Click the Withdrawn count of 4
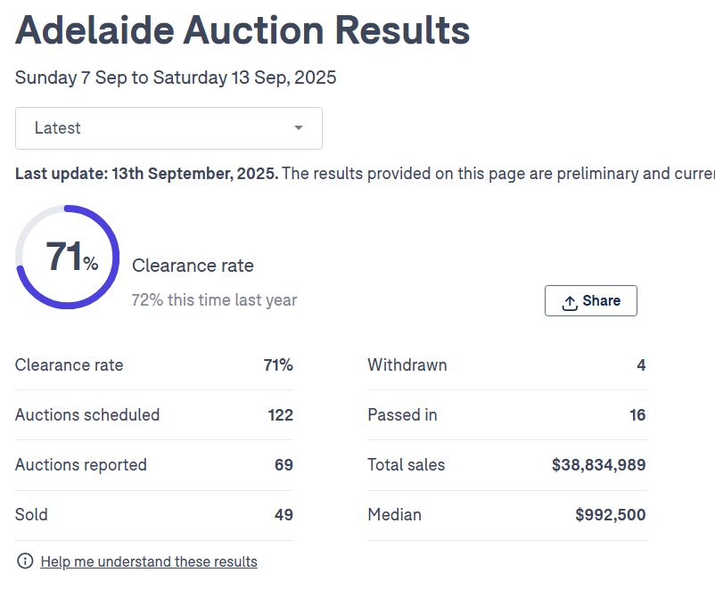Image resolution: width=715 pixels, height=589 pixels. point(641,365)
